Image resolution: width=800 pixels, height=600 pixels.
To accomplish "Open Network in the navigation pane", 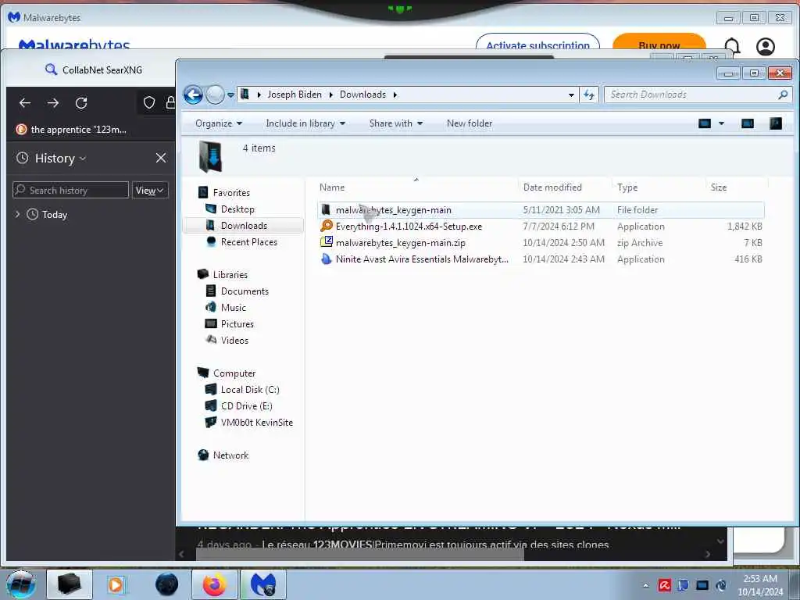I will [230, 455].
